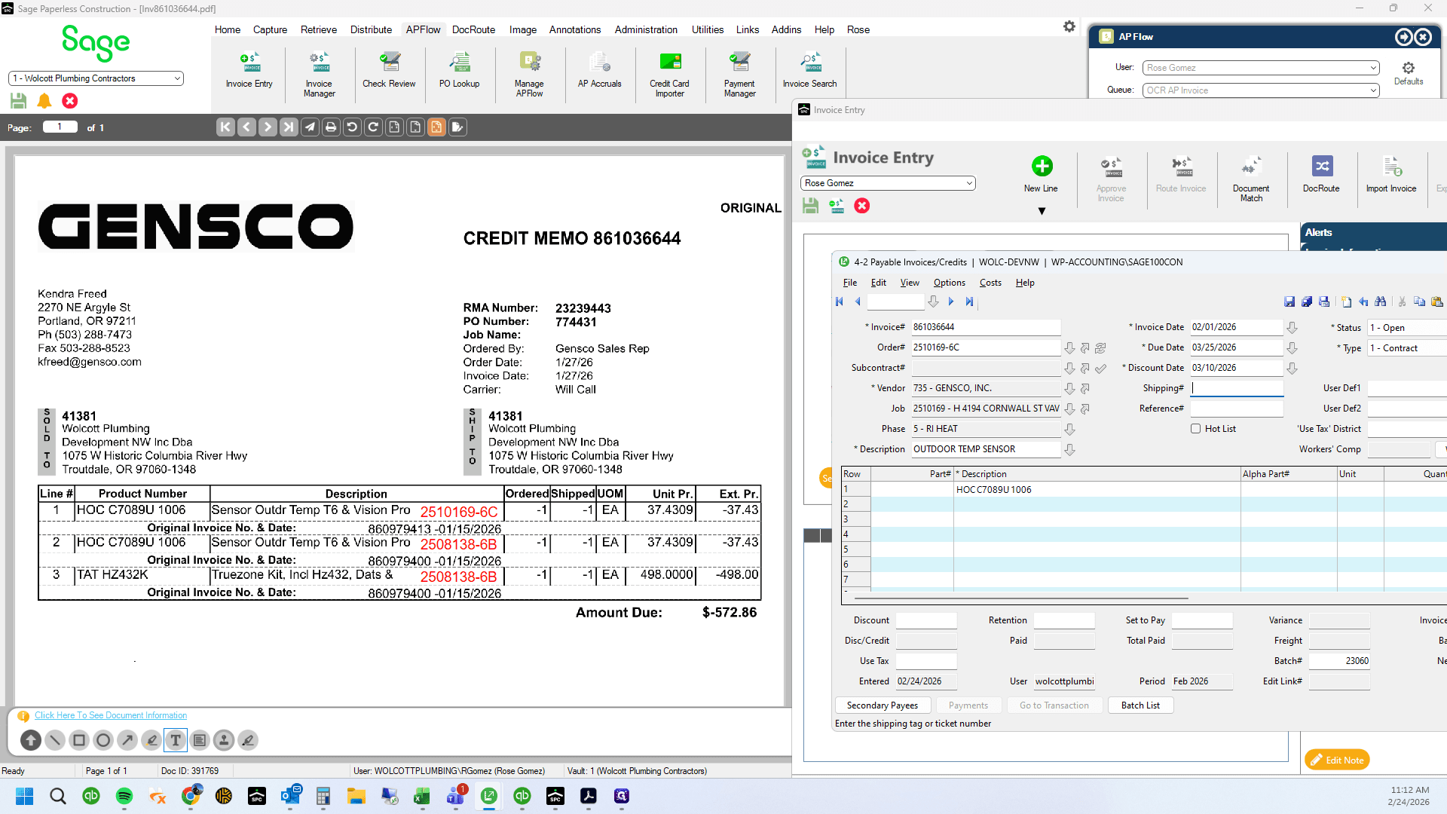Click the Reference# field

click(x=1237, y=409)
